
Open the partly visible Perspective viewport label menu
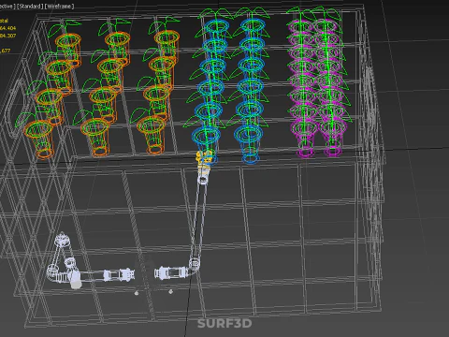tap(7, 7)
